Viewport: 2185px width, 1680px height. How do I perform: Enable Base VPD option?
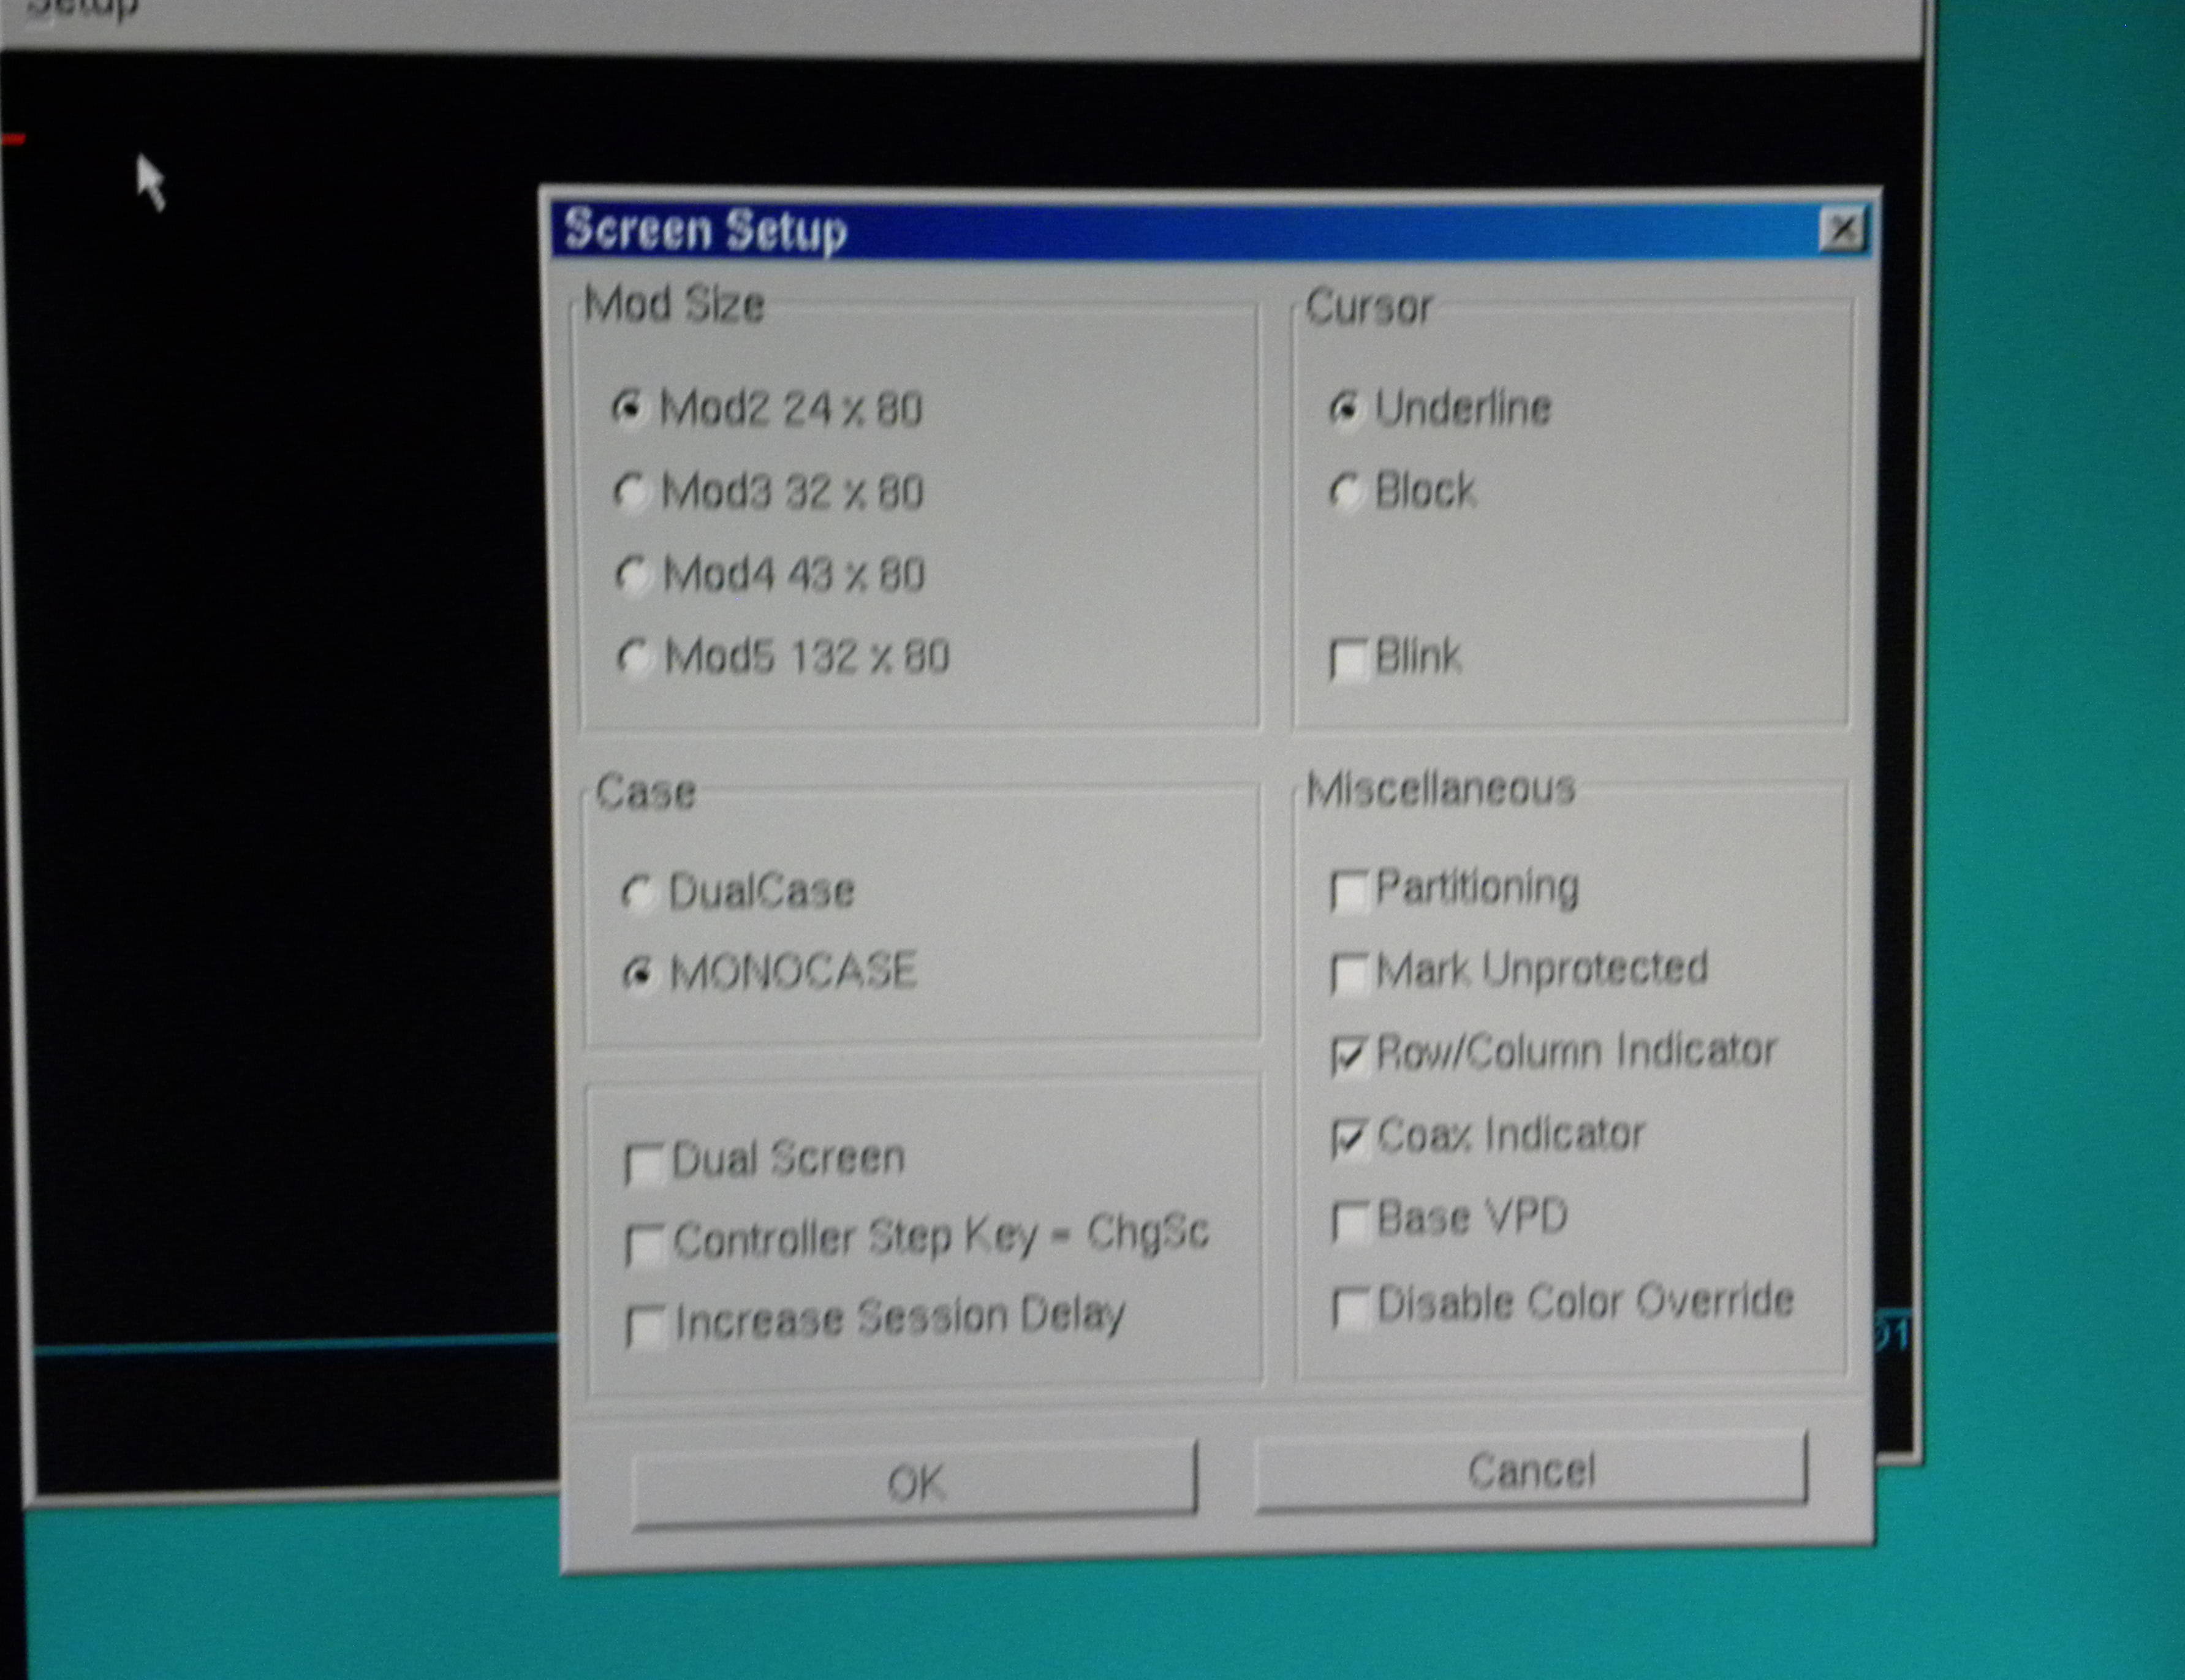pos(1350,1222)
